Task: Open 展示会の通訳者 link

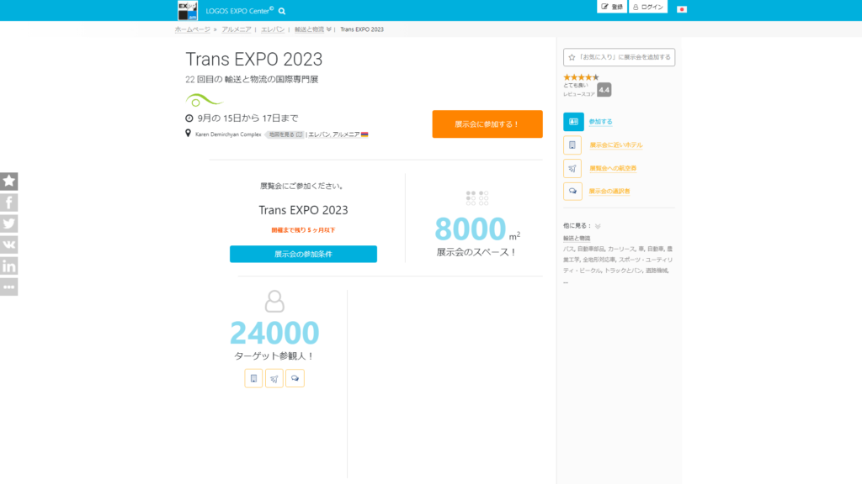Action: 609,192
